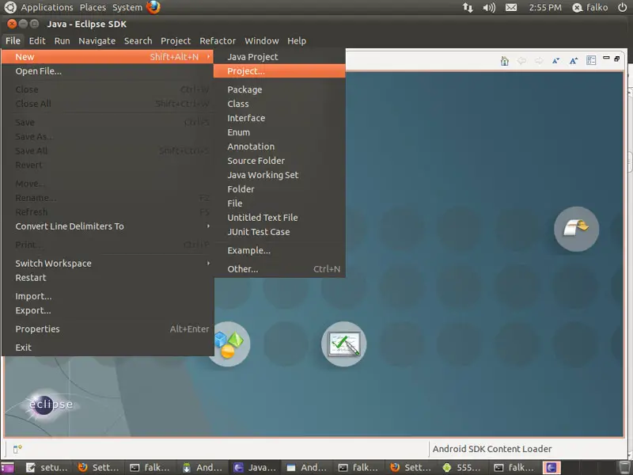Open the sound volume indicator
The width and height of the screenshot is (633, 475).
point(489,8)
